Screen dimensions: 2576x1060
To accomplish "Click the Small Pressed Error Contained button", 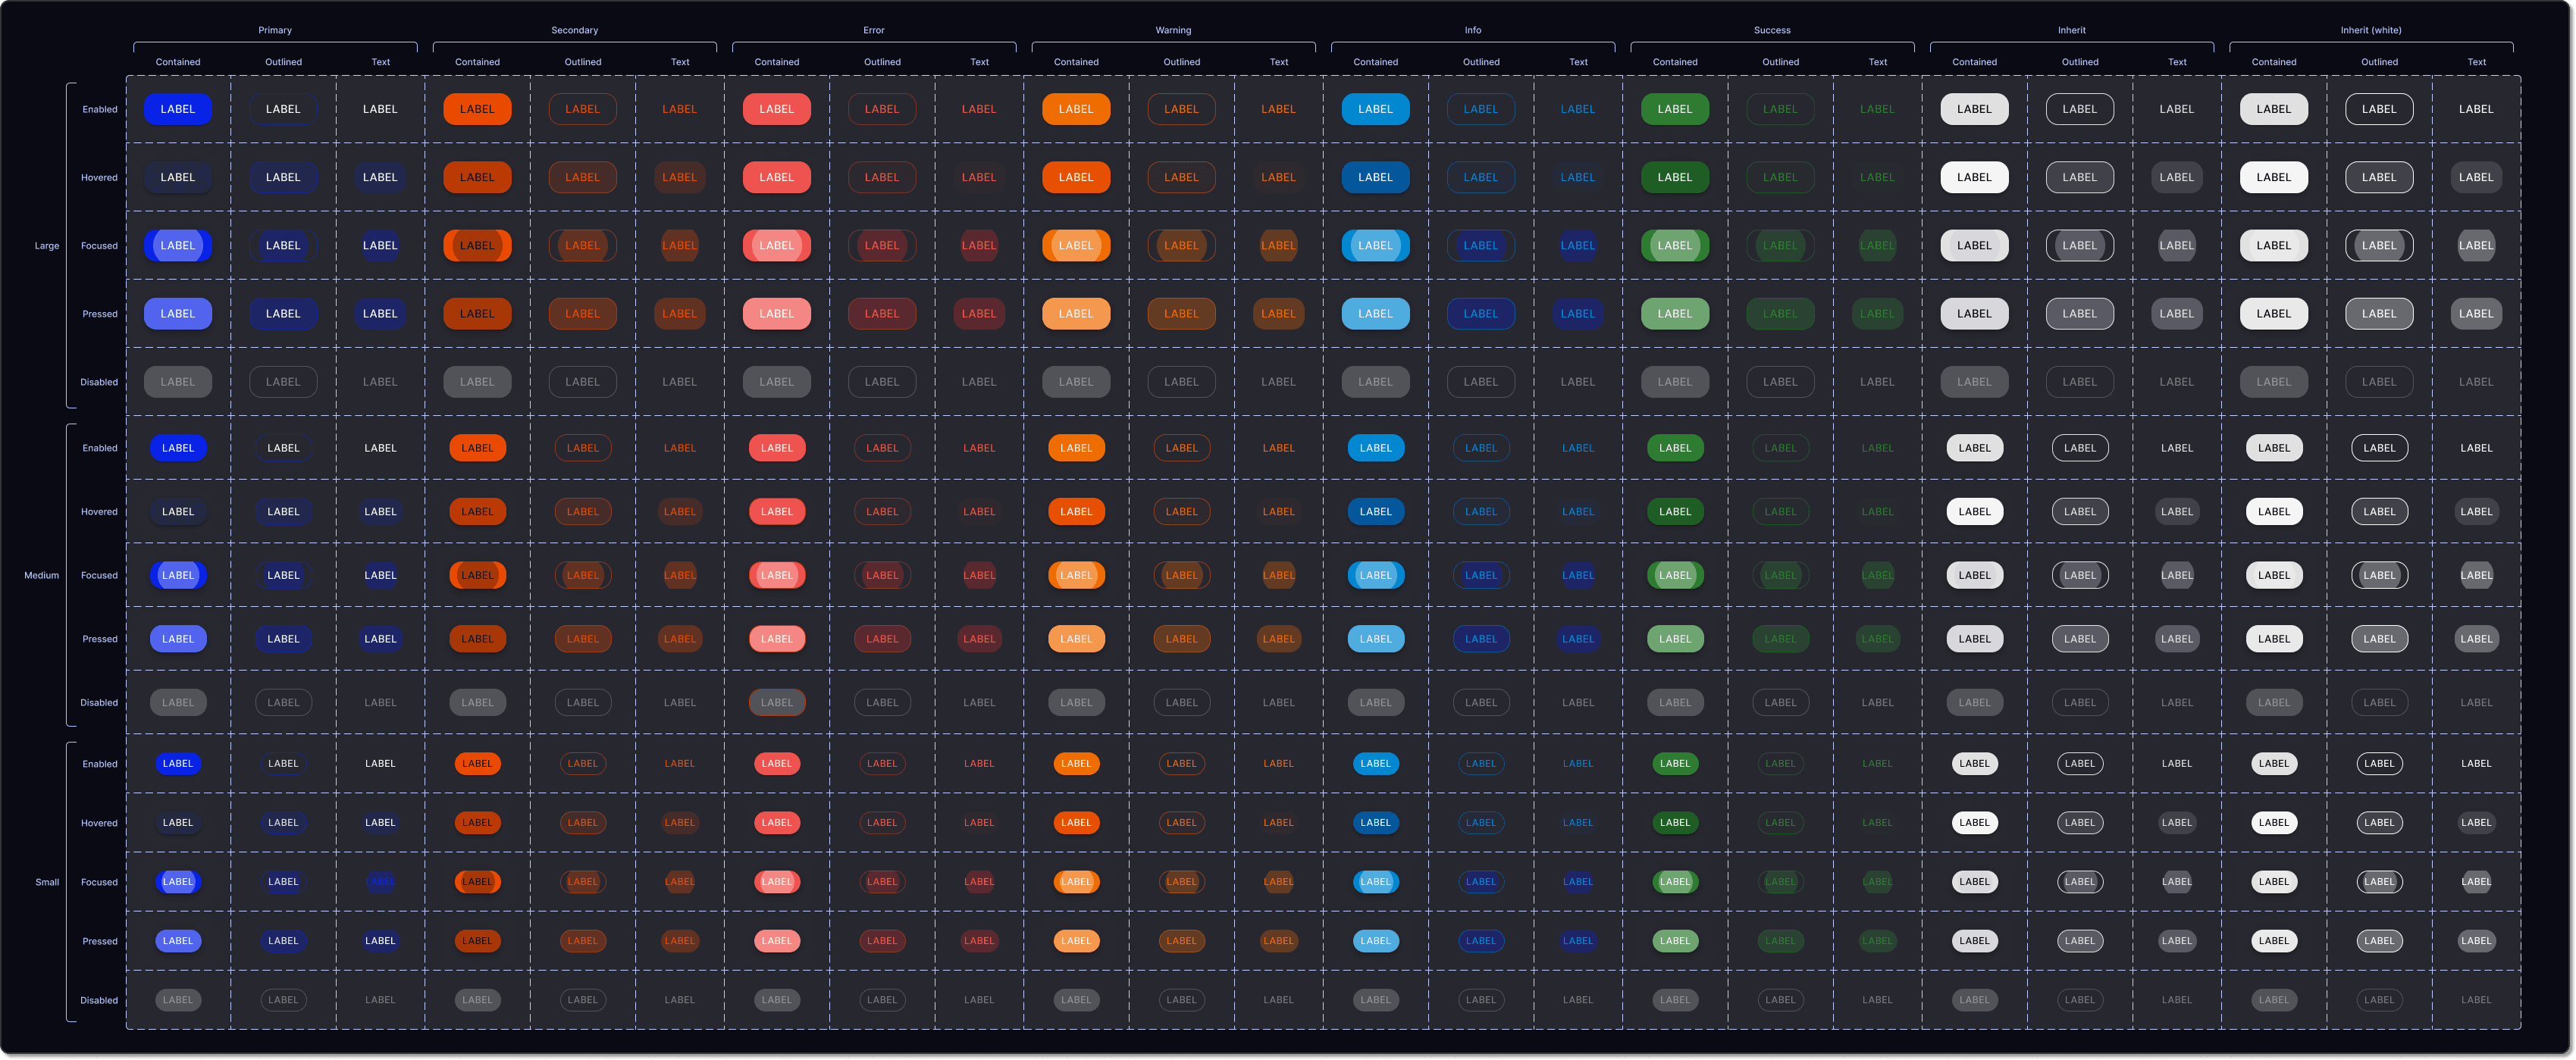I will 776,940.
